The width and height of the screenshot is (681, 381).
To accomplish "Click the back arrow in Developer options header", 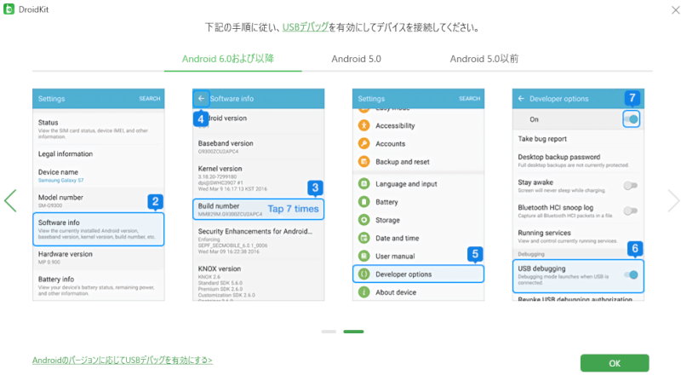I will tap(521, 99).
